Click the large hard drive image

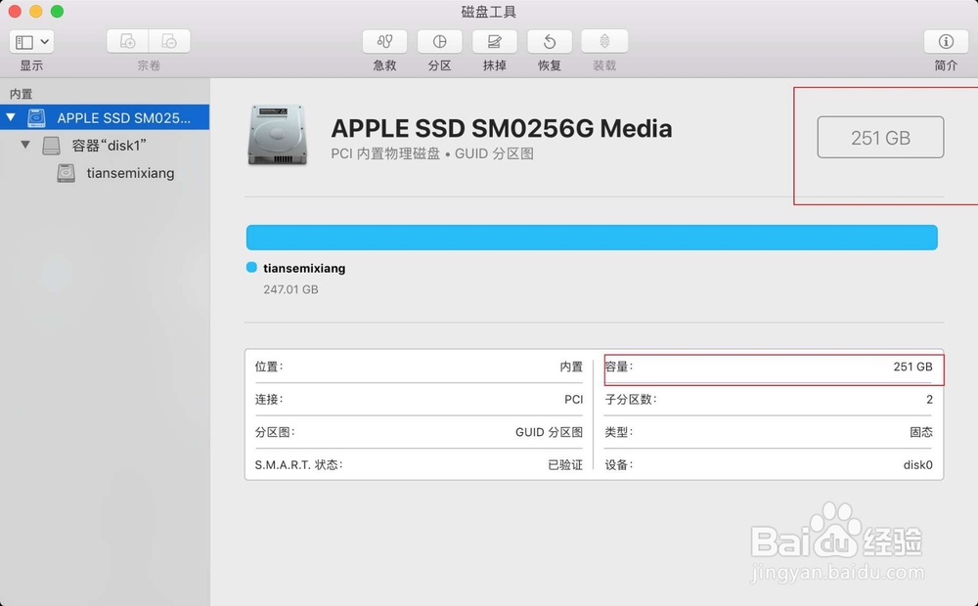click(x=278, y=135)
